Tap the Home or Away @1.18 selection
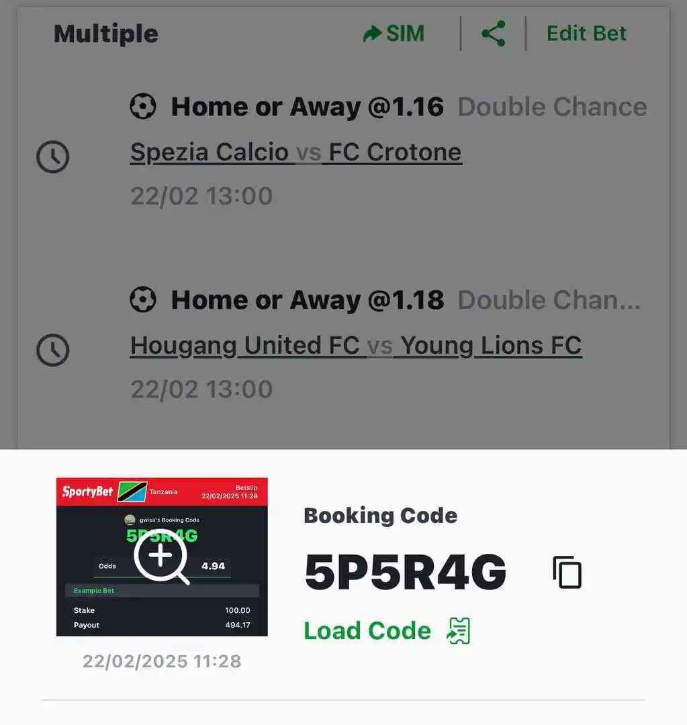This screenshot has height=725, width=687. [x=307, y=300]
